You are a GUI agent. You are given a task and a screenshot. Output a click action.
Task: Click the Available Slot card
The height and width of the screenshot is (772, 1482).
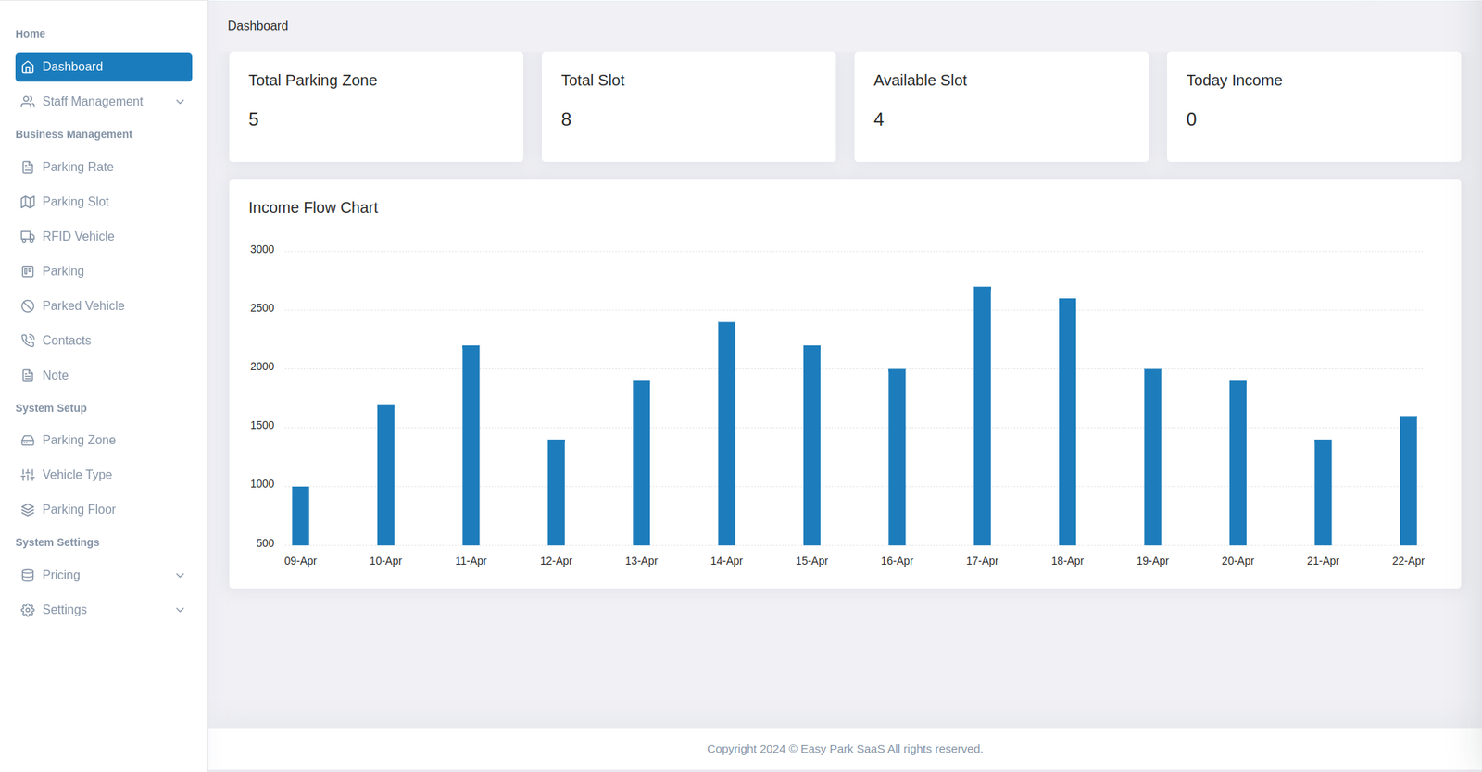[x=1000, y=106]
